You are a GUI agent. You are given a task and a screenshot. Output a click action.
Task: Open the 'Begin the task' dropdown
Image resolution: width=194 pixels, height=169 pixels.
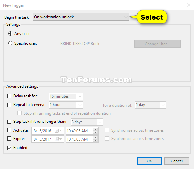pyautogui.click(x=81, y=17)
